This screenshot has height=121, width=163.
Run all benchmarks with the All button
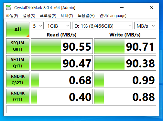tap(18, 29)
